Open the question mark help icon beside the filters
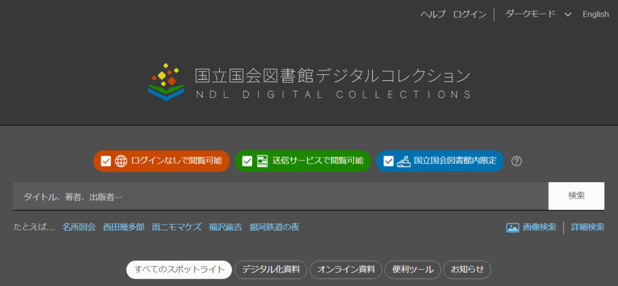This screenshot has width=618, height=286. [x=517, y=161]
